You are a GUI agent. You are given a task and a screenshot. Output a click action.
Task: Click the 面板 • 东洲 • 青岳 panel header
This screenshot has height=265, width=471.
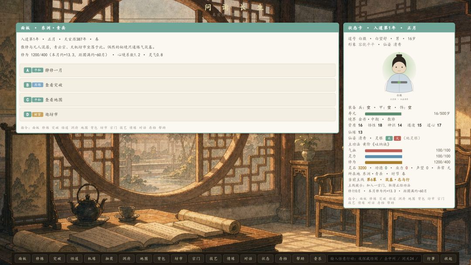(177, 27)
